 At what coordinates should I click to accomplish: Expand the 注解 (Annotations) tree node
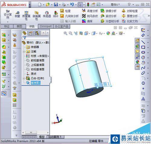pos(24,52)
